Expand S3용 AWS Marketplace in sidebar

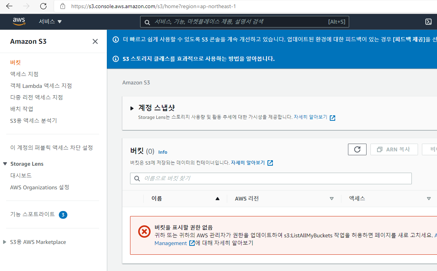click(5, 242)
